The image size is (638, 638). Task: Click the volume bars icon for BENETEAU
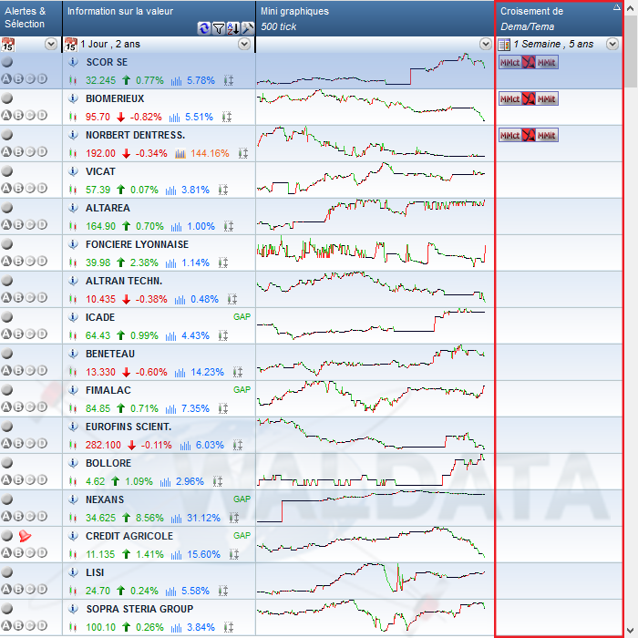point(180,372)
